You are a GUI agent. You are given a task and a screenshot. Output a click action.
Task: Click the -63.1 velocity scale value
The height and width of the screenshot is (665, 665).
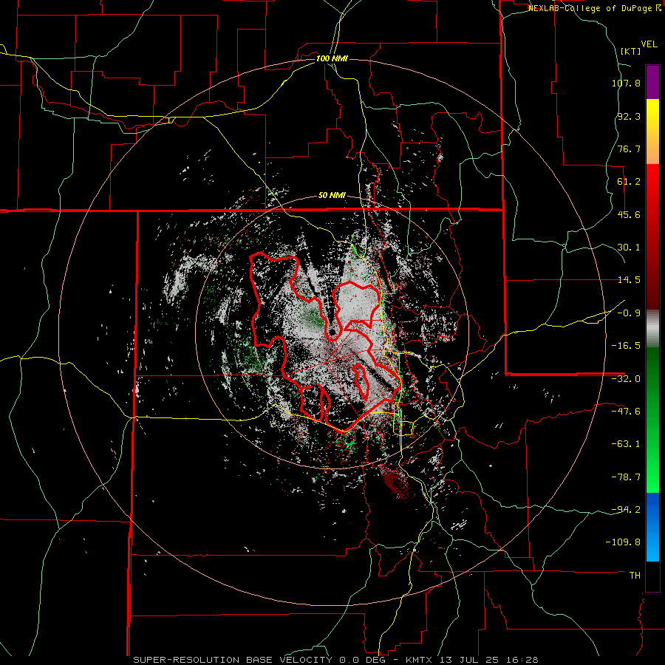point(626,444)
